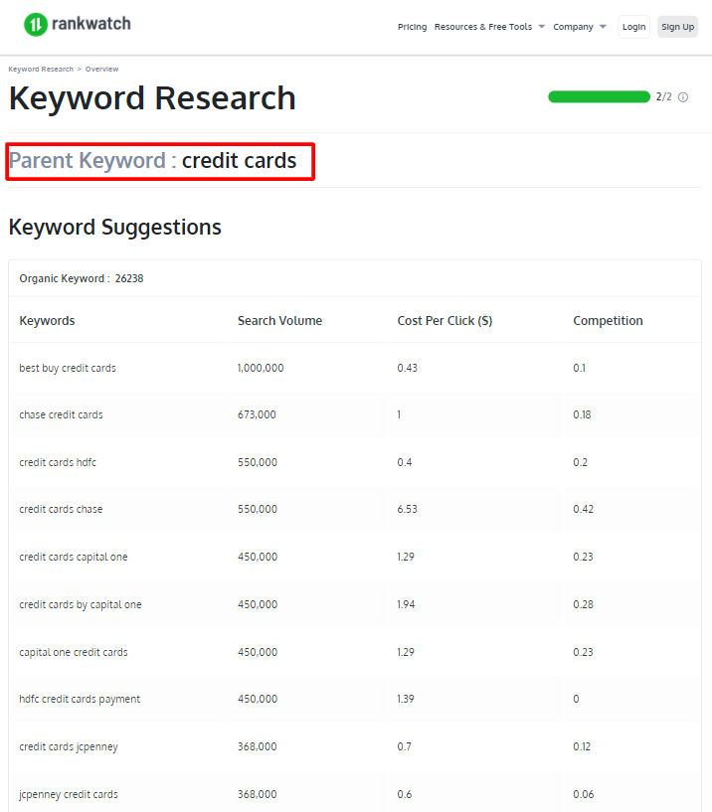Click the 0.12 competition value
Image resolution: width=712 pixels, height=812 pixels.
[582, 746]
